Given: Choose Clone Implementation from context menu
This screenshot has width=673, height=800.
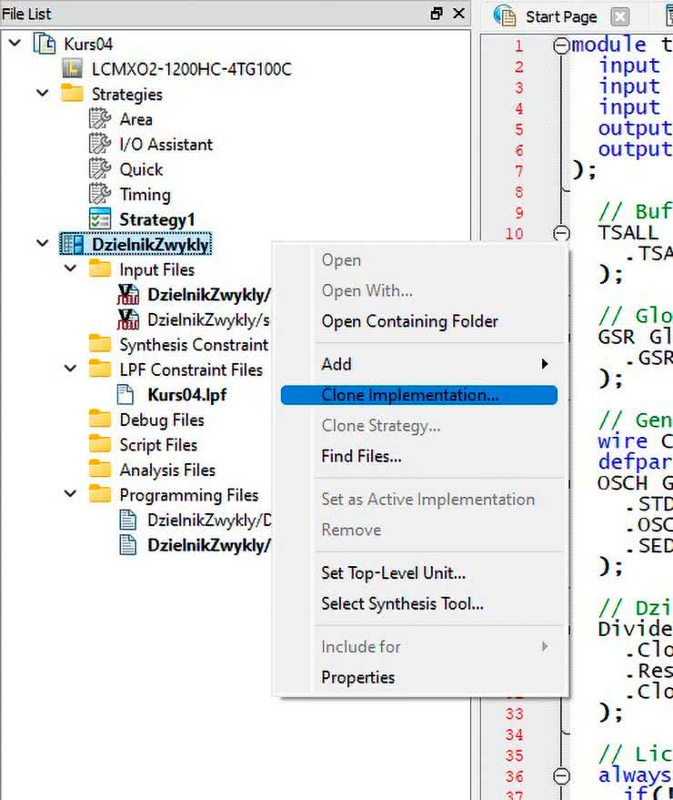Looking at the screenshot, I should pos(409,395).
